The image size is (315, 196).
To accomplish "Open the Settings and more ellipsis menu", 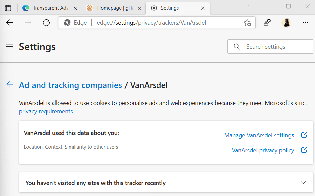I will point(306,23).
